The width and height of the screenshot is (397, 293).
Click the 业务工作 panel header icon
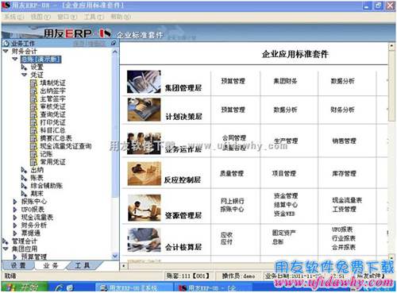click(6, 43)
